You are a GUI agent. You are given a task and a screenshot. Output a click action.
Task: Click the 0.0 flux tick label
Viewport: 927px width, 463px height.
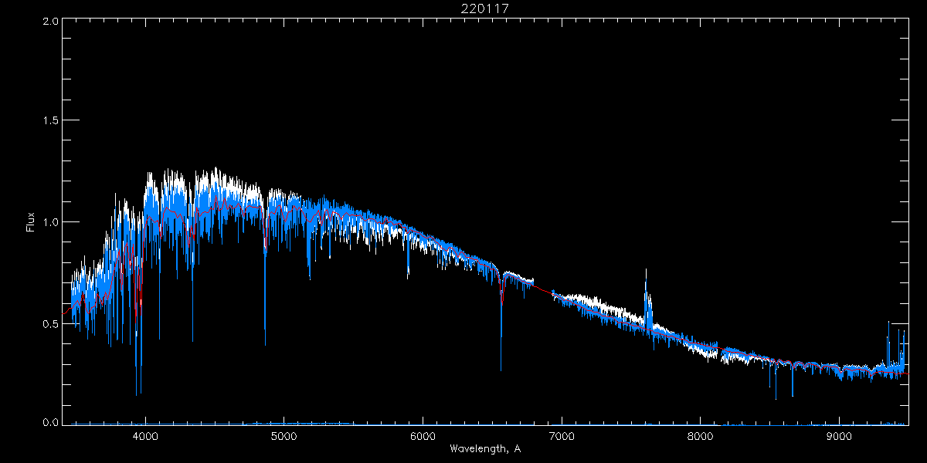pos(51,422)
